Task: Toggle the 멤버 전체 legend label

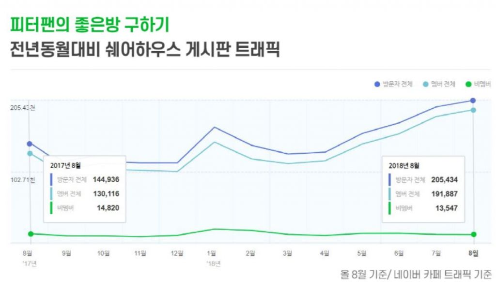Action: click(443, 85)
